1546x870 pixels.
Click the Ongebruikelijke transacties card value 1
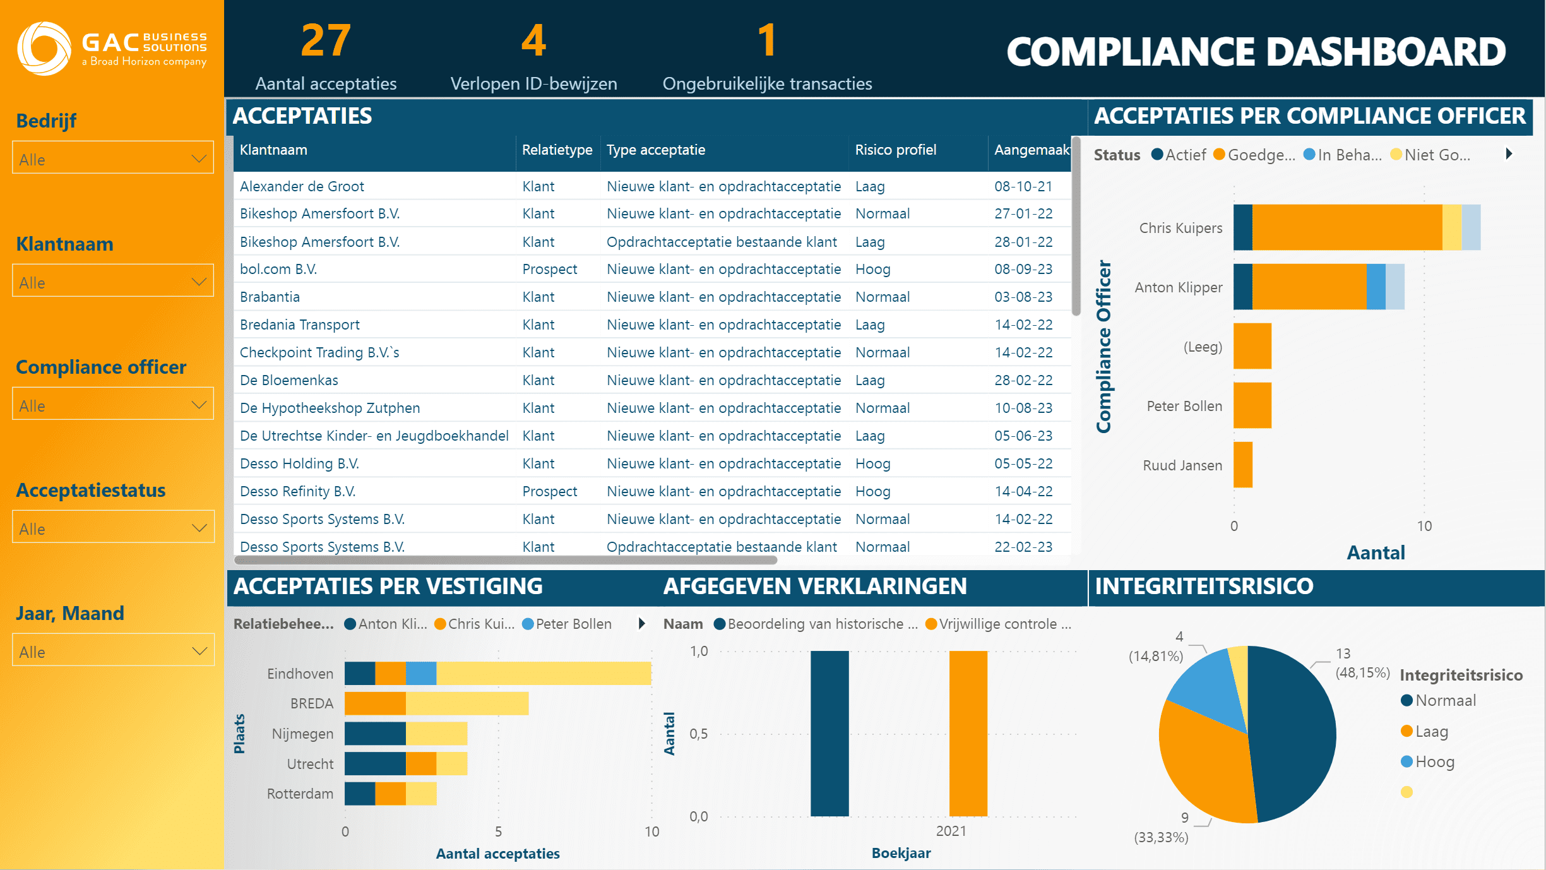click(767, 40)
